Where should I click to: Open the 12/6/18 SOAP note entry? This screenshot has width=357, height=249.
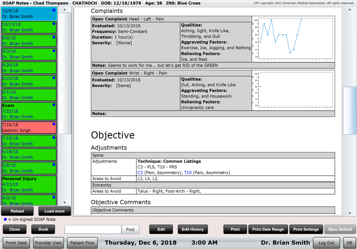pos(29,14)
